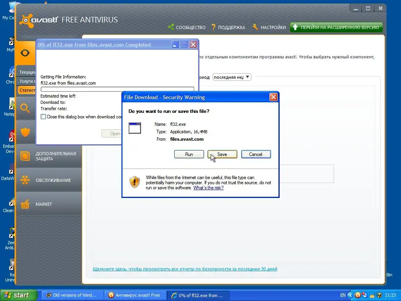Switch to 'Old versions of Wind...' taskbar item
The image size is (401, 301).
[72, 295]
